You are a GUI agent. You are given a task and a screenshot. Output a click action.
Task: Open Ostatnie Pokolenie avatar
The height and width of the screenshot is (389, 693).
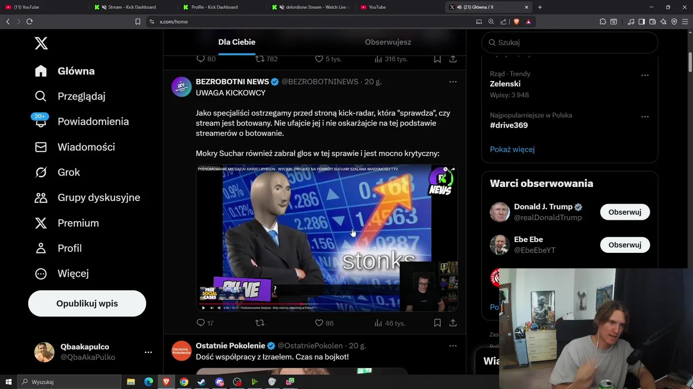181,351
